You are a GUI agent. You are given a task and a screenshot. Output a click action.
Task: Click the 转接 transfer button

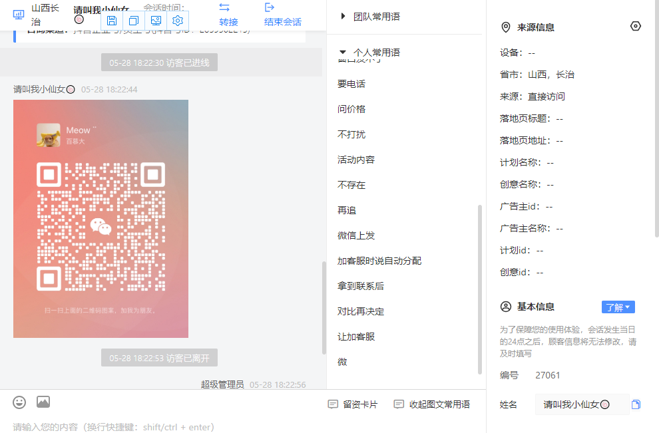click(x=228, y=15)
